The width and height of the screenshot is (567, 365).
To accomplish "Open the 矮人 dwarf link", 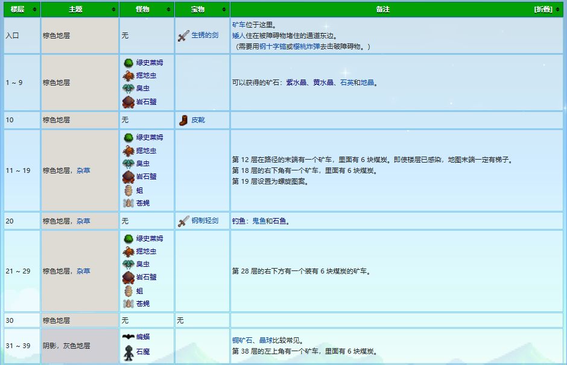I will (239, 36).
